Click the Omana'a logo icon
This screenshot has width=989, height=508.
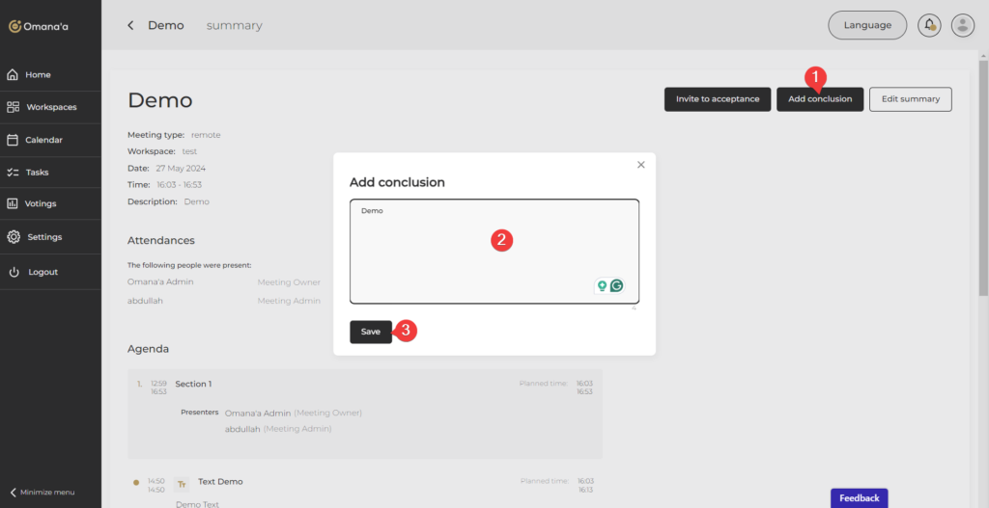(x=14, y=26)
